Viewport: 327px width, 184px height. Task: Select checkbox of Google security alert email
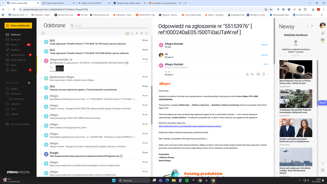[41, 154]
